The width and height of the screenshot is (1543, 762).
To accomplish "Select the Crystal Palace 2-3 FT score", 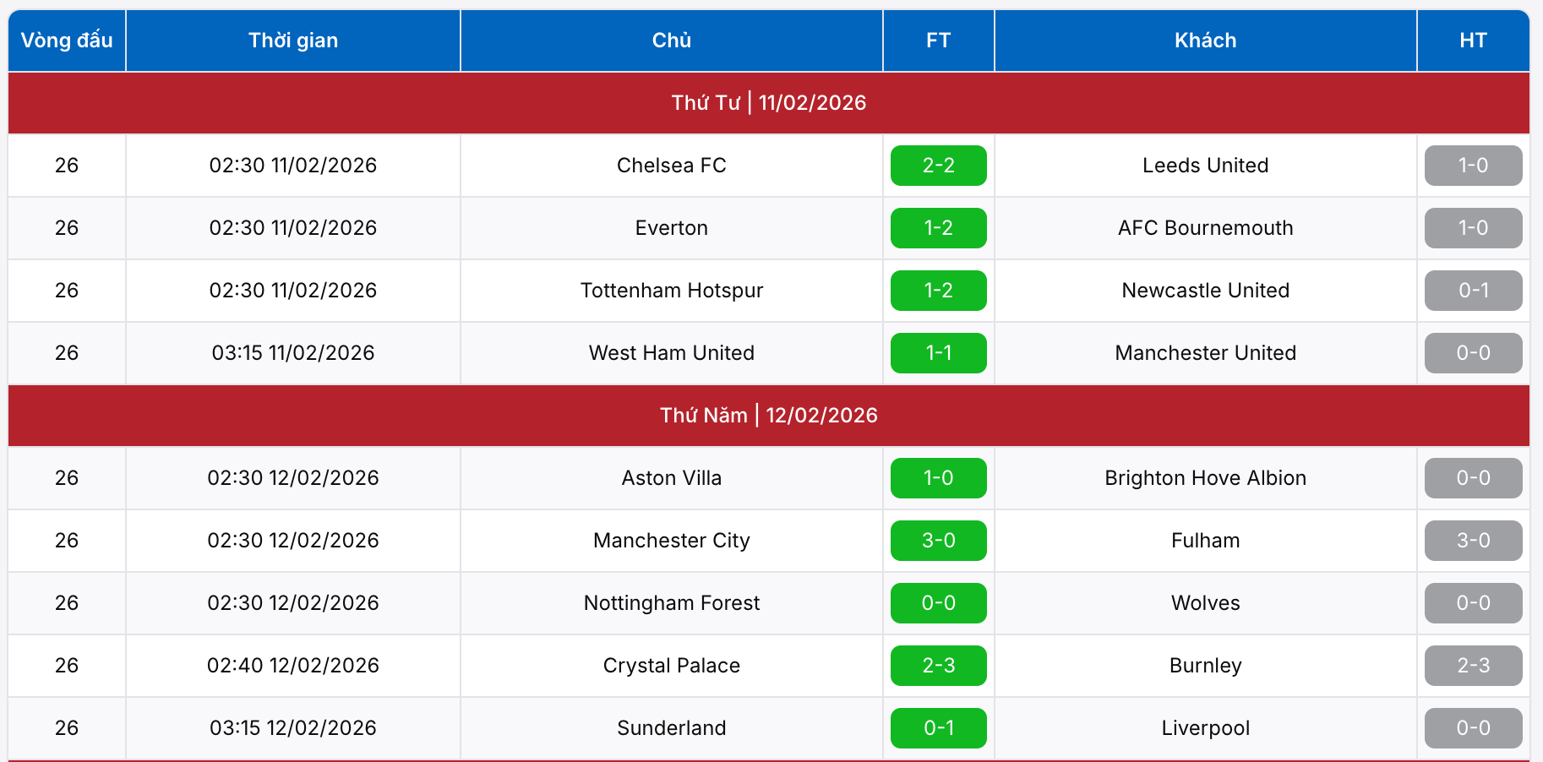I will 938,666.
